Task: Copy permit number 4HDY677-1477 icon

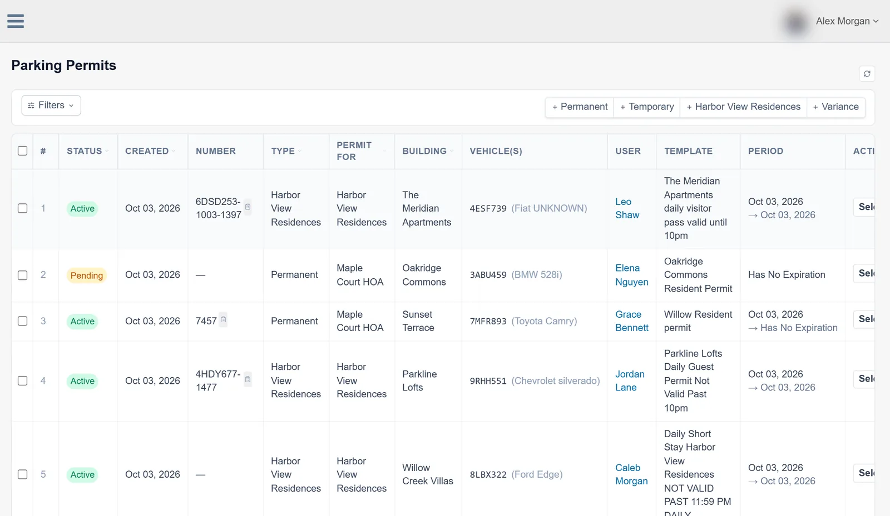Action: pos(248,379)
